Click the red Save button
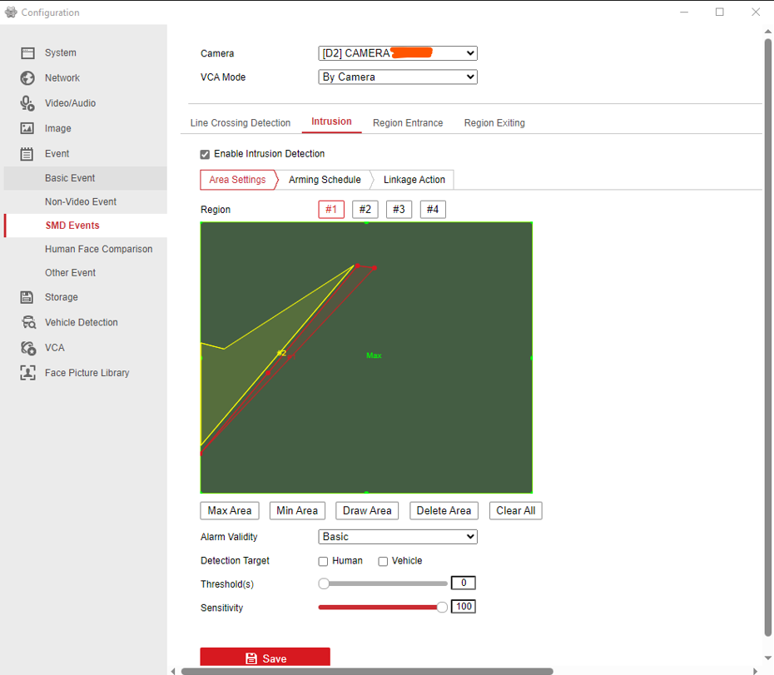 [x=265, y=658]
